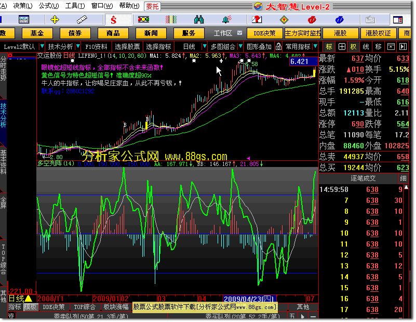Screen dimensions: 416x322
Task: Click the 债券 button
Action: tap(75, 33)
